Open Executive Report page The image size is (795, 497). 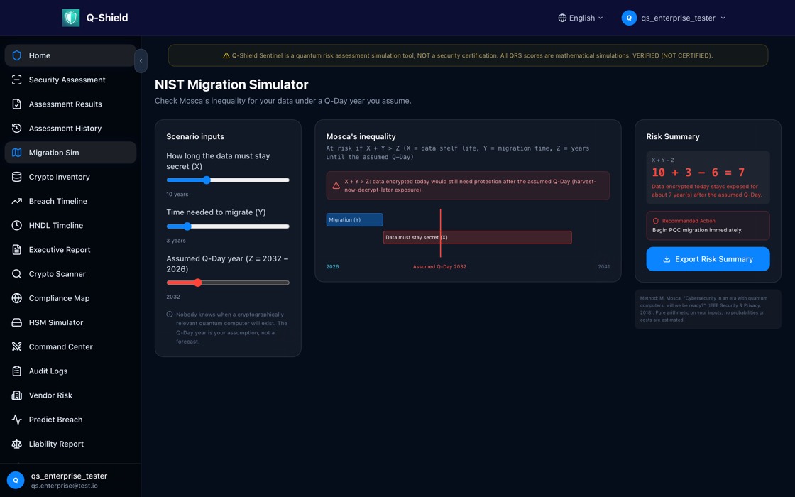coord(70,249)
